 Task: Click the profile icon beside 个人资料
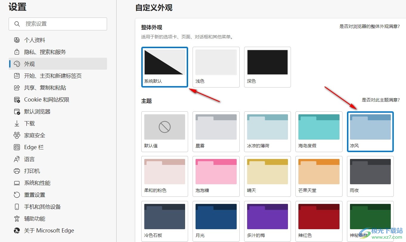pos(17,40)
